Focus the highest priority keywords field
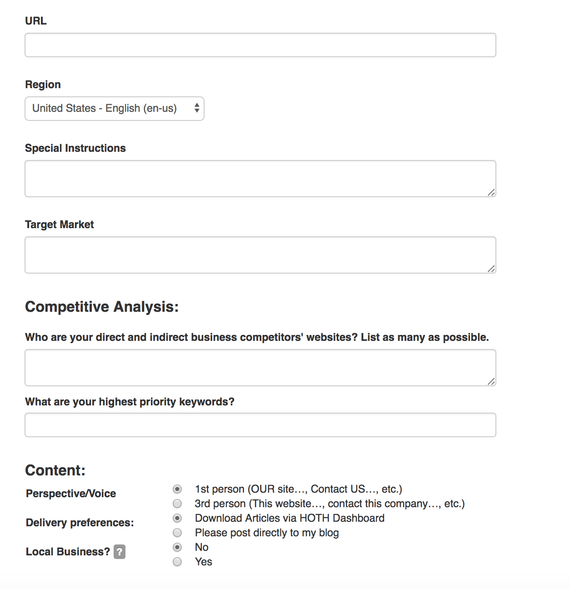The image size is (570, 589). [x=260, y=425]
